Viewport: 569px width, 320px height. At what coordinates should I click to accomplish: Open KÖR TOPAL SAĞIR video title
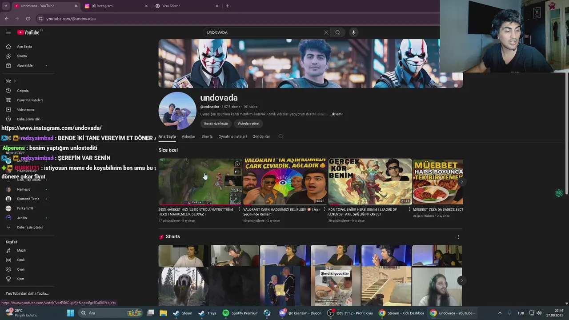(x=362, y=212)
